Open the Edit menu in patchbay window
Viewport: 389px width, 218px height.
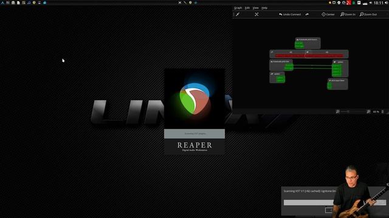tap(247, 8)
